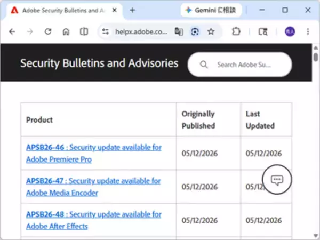Open the user profile avatar
This screenshot has height=240, width=320.
(x=290, y=31)
